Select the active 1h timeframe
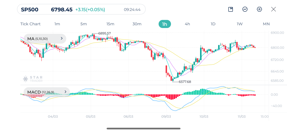Screen dimensions: 287x132 (165, 24)
